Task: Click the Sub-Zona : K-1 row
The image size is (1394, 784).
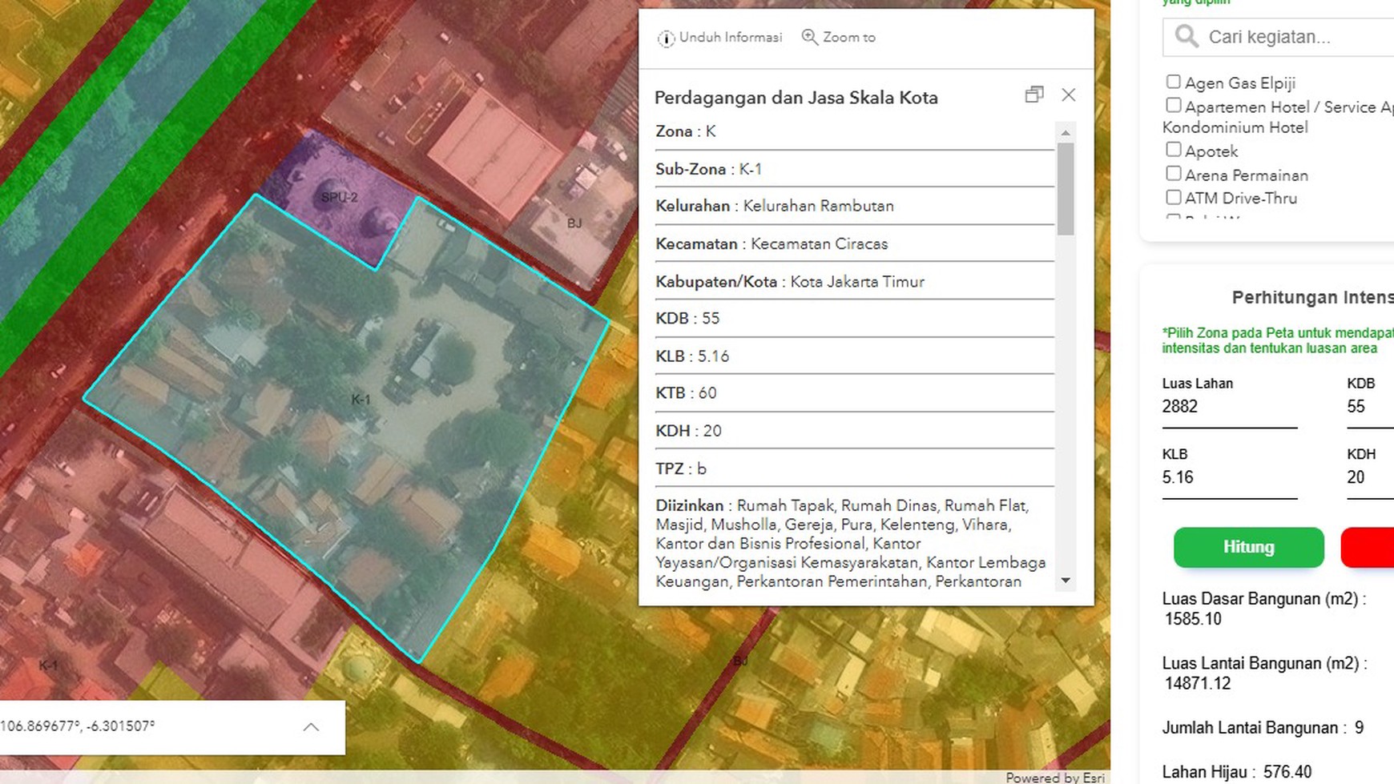Action: [x=855, y=169]
